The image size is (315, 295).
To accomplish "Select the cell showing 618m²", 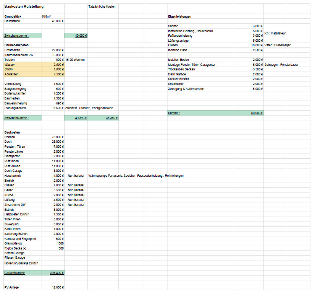I will 46,16.
